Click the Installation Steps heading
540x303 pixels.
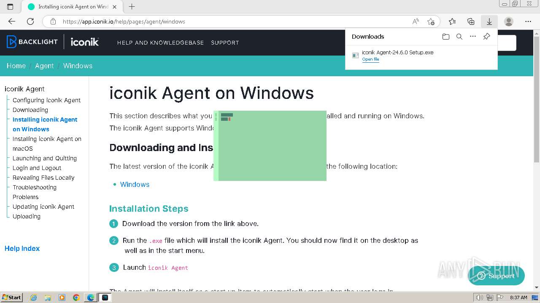(x=149, y=209)
